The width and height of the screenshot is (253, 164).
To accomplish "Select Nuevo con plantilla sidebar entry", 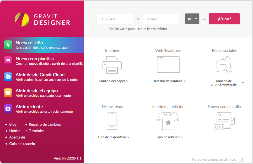I will click(42, 61).
